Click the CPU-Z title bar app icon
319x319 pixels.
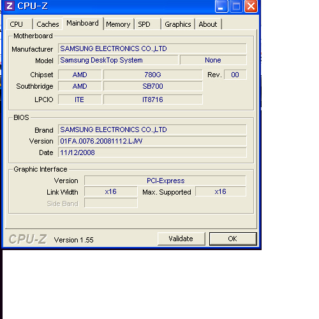[10, 6]
